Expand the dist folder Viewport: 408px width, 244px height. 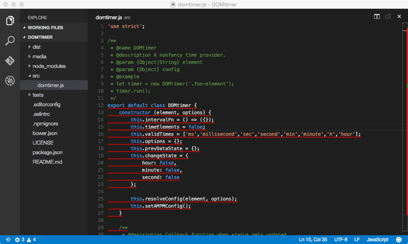click(x=53, y=47)
